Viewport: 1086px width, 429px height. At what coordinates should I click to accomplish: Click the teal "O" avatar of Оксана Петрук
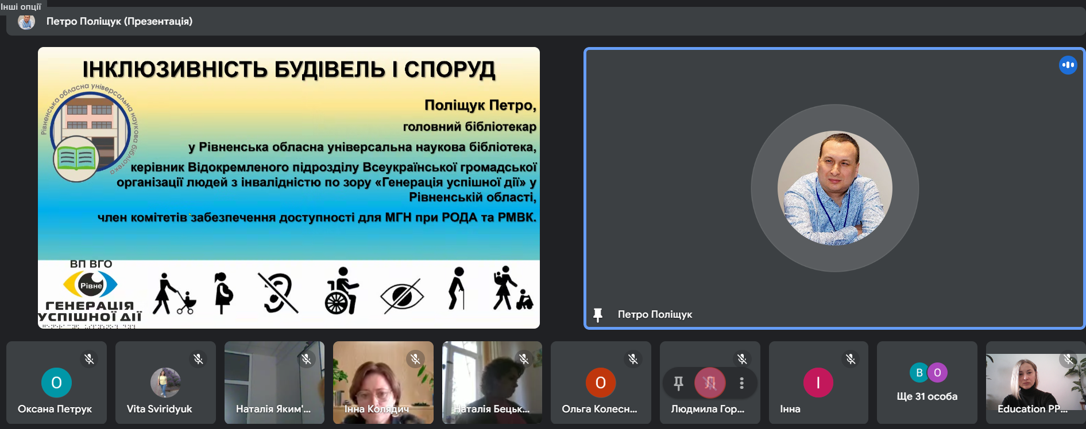click(56, 383)
